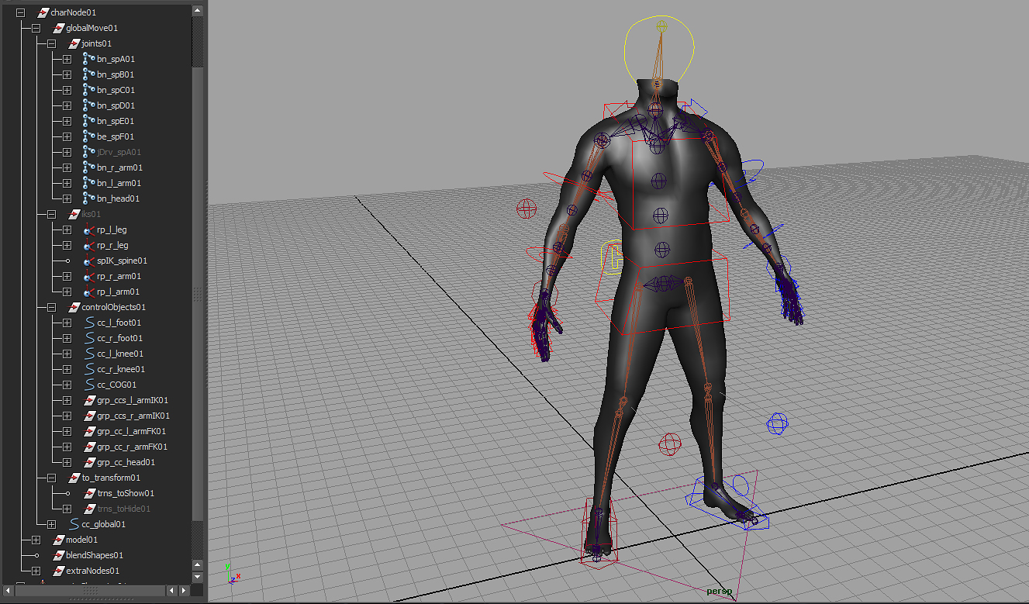The width and height of the screenshot is (1029, 604).
Task: Select the red knee pole-vector sphere control
Action: 670,444
